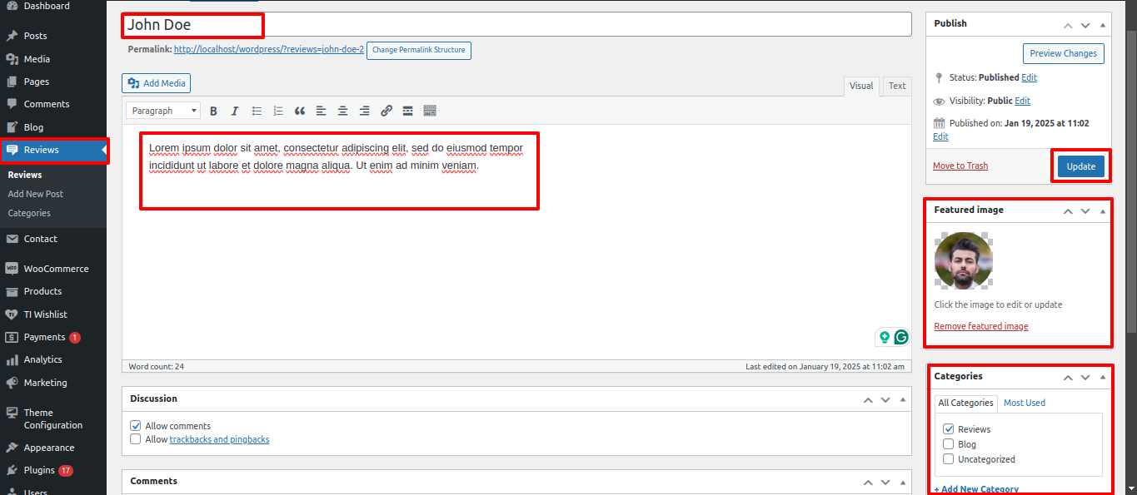Toggle the Allow comments checkbox
1137x495 pixels.
136,426
